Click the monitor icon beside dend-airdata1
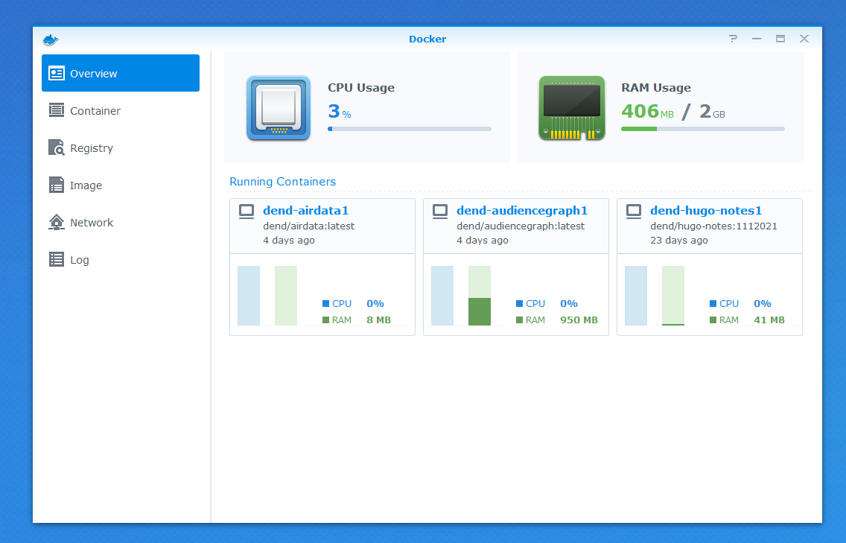846x543 pixels. click(x=247, y=211)
